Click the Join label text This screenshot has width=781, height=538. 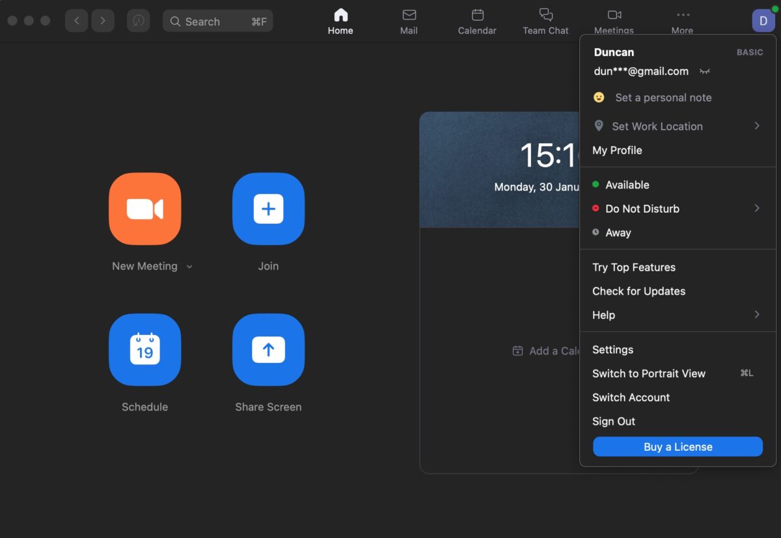click(268, 266)
